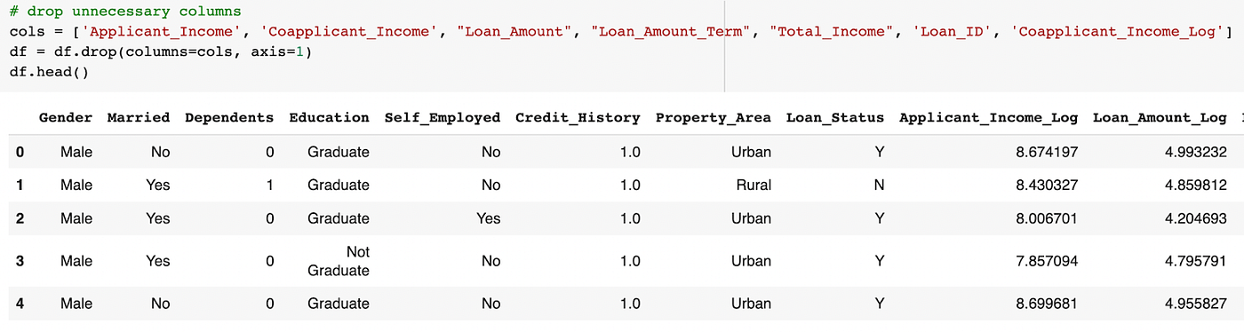Click the Education column header
The image size is (1244, 332).
pyautogui.click(x=329, y=117)
